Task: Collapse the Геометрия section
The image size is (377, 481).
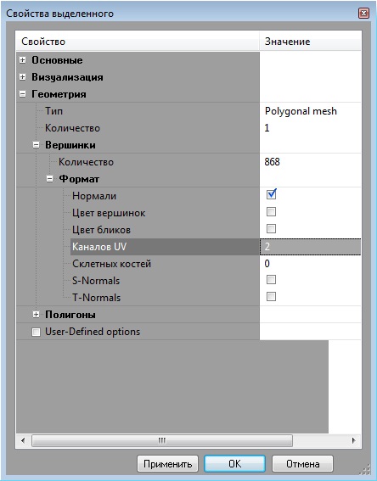Action: tap(22, 94)
